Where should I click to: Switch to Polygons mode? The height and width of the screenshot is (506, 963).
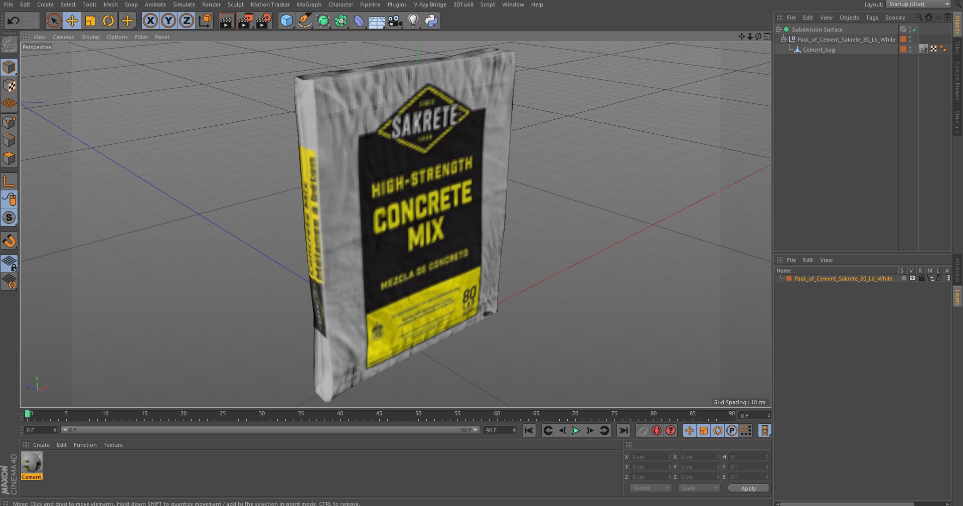pyautogui.click(x=9, y=159)
